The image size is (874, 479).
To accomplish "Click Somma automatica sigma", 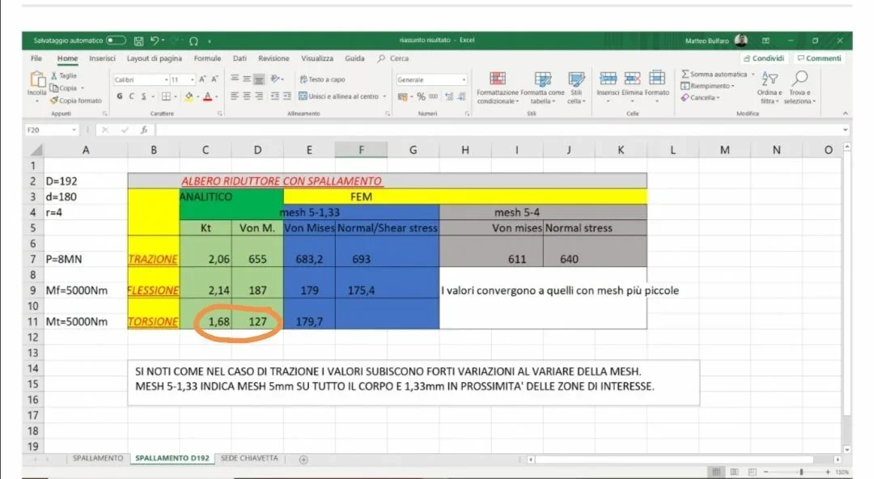I will (x=714, y=74).
